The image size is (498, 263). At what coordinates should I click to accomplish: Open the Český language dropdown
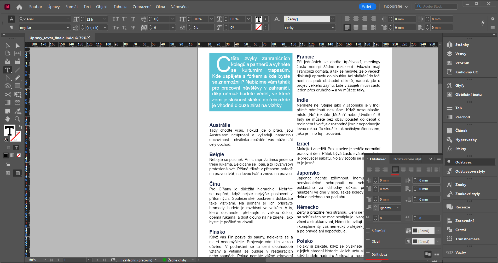click(x=333, y=27)
